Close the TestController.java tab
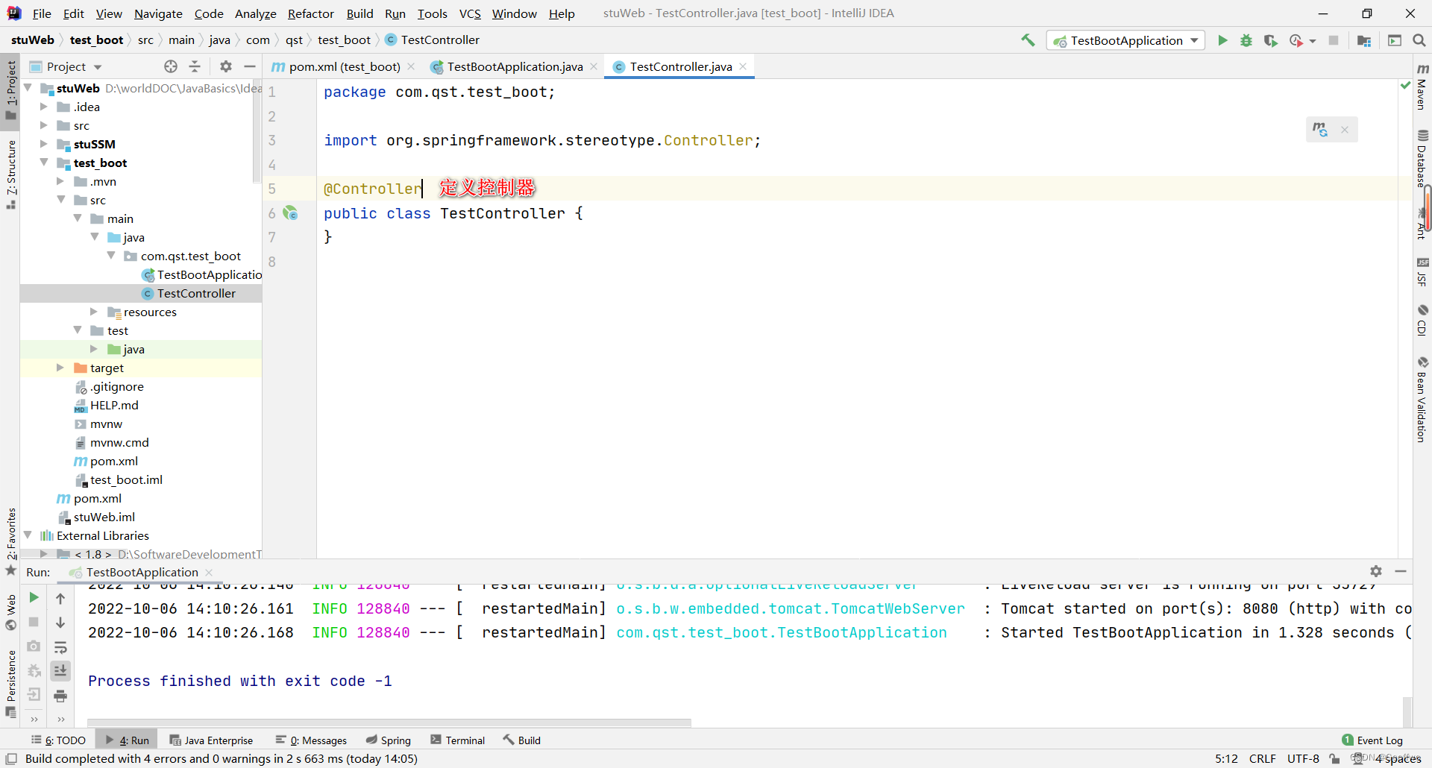Image resolution: width=1432 pixels, height=768 pixels. click(x=743, y=66)
